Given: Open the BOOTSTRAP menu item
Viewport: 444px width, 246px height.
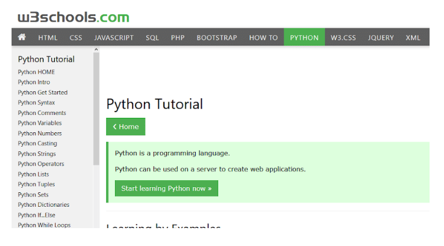Looking at the screenshot, I should [x=217, y=38].
